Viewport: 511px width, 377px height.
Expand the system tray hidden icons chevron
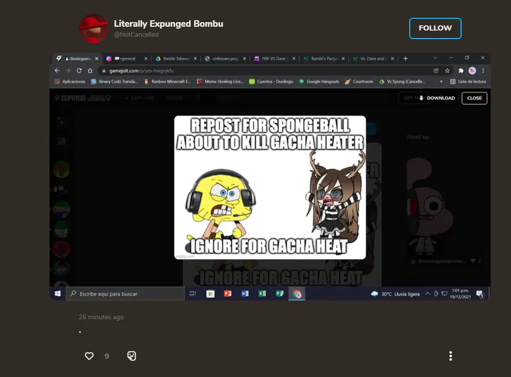click(x=428, y=294)
